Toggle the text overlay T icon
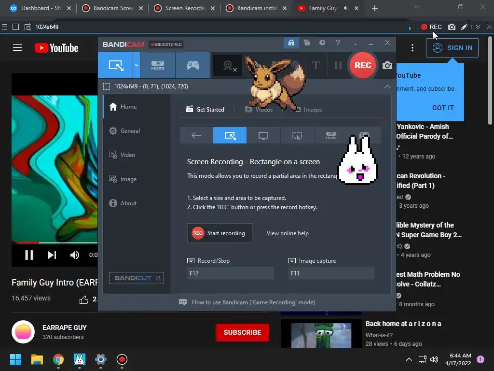Viewport: 494px width, 371px height. pyautogui.click(x=316, y=65)
